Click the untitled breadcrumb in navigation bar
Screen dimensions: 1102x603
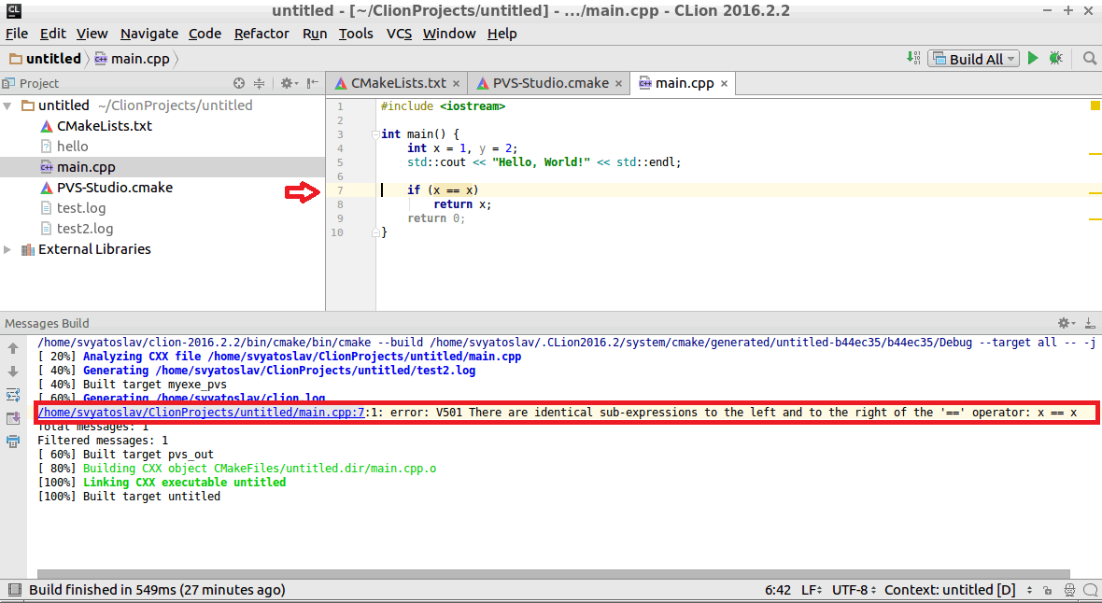click(x=46, y=59)
